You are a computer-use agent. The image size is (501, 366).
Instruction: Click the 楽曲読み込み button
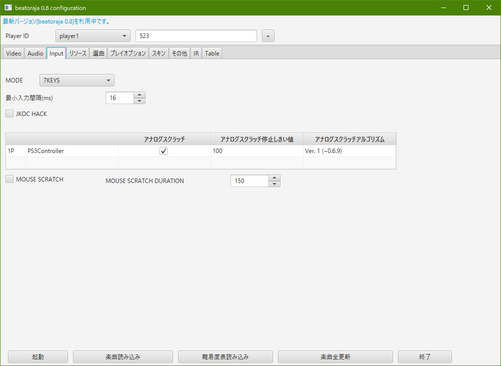(x=123, y=356)
